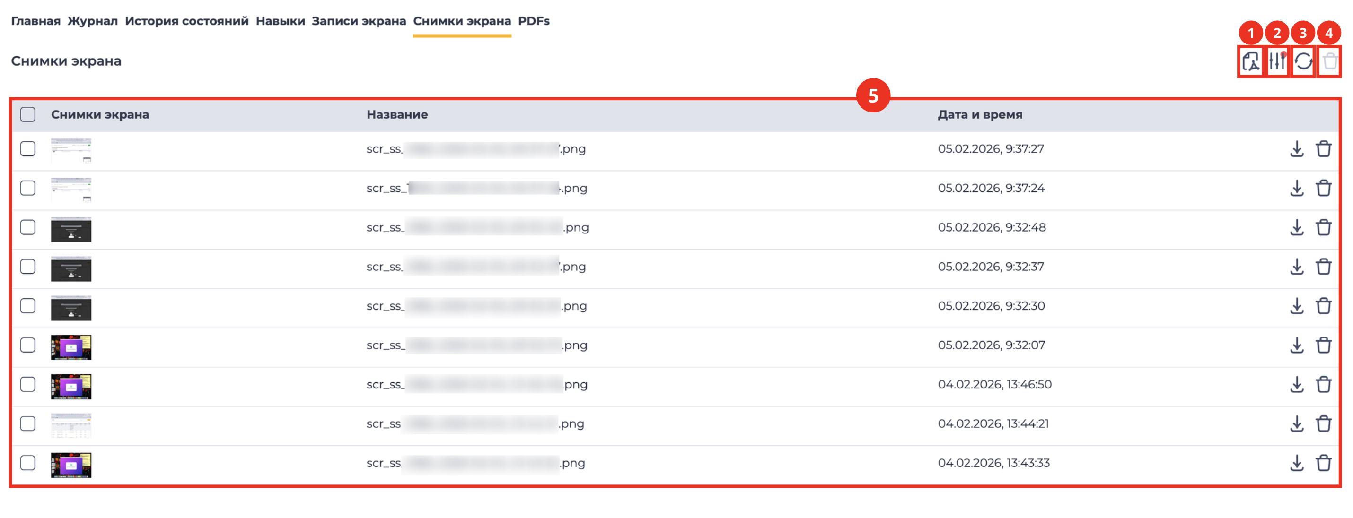1353x518 pixels.
Task: Open thumbnail of screenshot from 04.02.2026, 13:44:21
Action: [71, 426]
